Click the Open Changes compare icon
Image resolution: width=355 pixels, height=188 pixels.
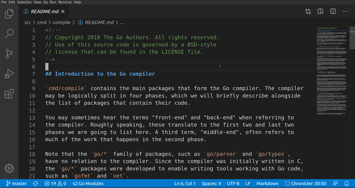[308, 11]
